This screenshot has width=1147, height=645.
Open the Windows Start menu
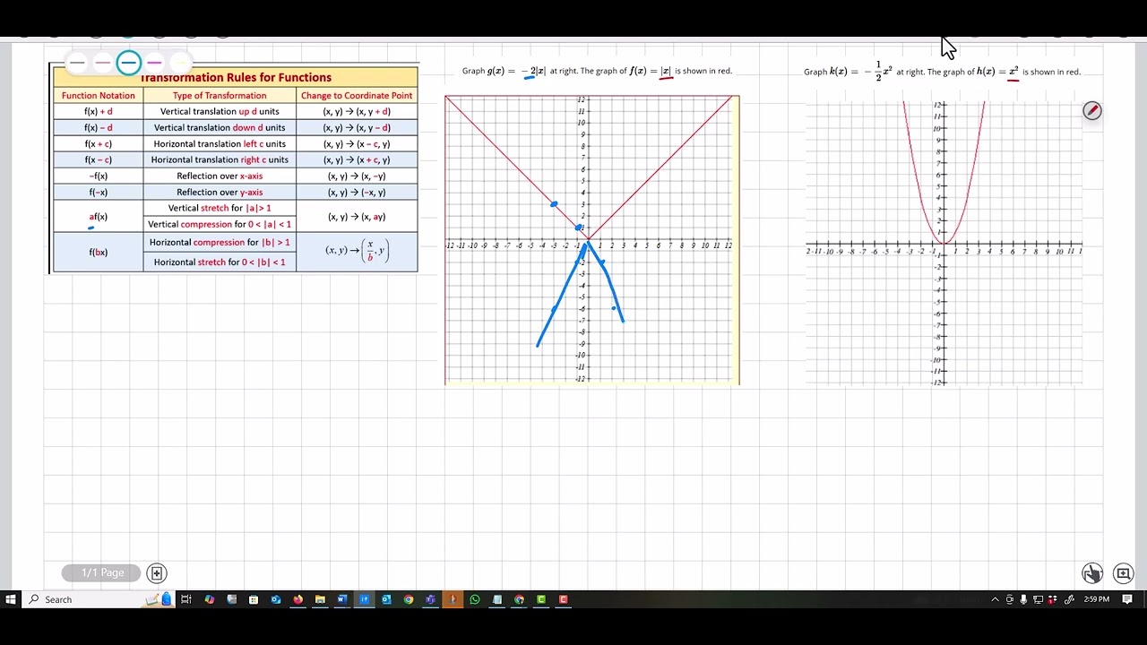10,599
